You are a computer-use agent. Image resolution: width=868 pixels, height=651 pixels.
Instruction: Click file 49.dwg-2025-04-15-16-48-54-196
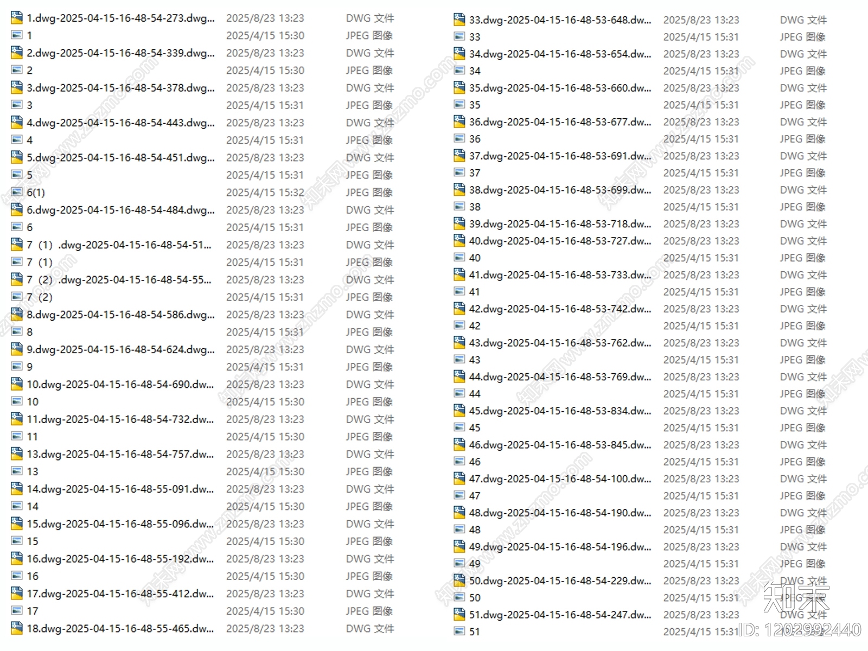point(560,547)
